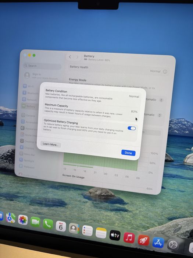Click the green battery level chart
This screenshot has width=193, height=258.
pyautogui.click(x=100, y=162)
